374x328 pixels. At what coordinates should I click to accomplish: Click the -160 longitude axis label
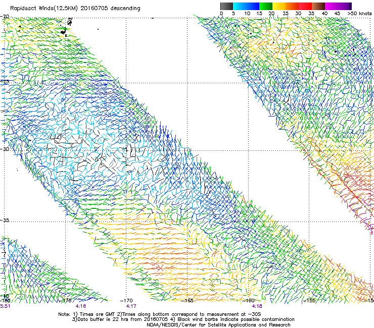[x=248, y=301]
